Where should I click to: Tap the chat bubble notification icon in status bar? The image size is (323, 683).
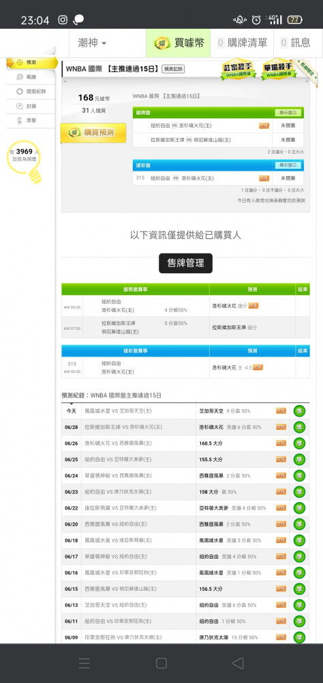pos(78,20)
